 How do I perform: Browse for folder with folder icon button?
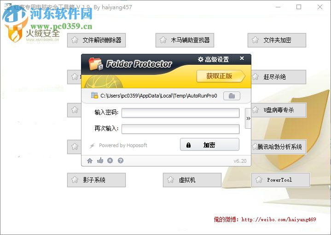(x=232, y=96)
